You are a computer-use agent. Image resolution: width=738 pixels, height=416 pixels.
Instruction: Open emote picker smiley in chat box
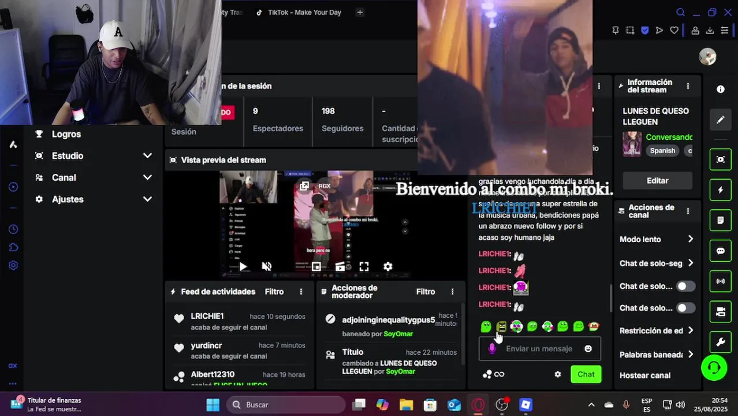tap(588, 348)
